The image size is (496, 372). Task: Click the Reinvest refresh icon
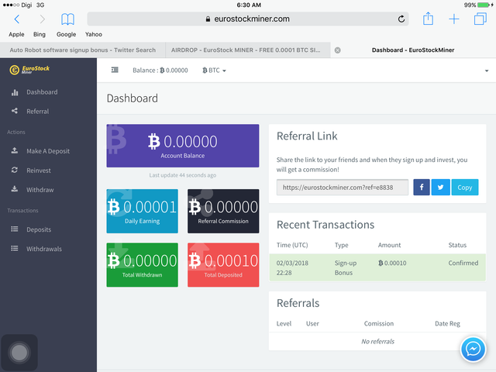tap(15, 170)
